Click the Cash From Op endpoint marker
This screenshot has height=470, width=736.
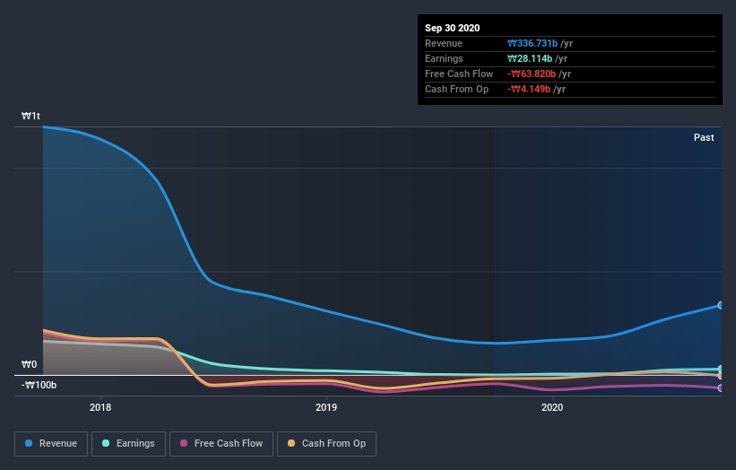[x=721, y=376]
